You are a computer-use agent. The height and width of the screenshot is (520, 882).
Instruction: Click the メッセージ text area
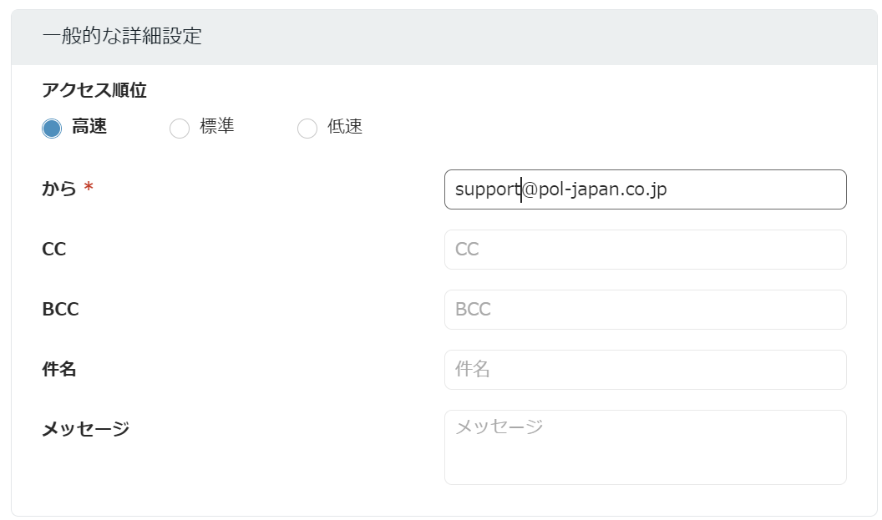coord(645,447)
